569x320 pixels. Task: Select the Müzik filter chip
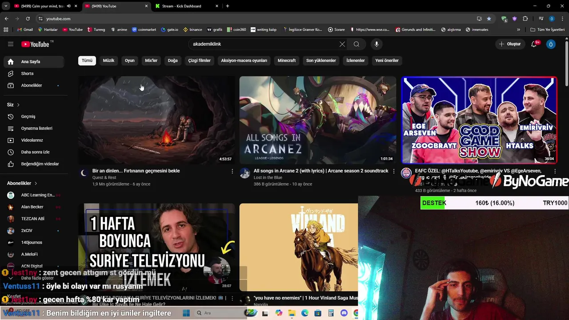[x=108, y=60]
